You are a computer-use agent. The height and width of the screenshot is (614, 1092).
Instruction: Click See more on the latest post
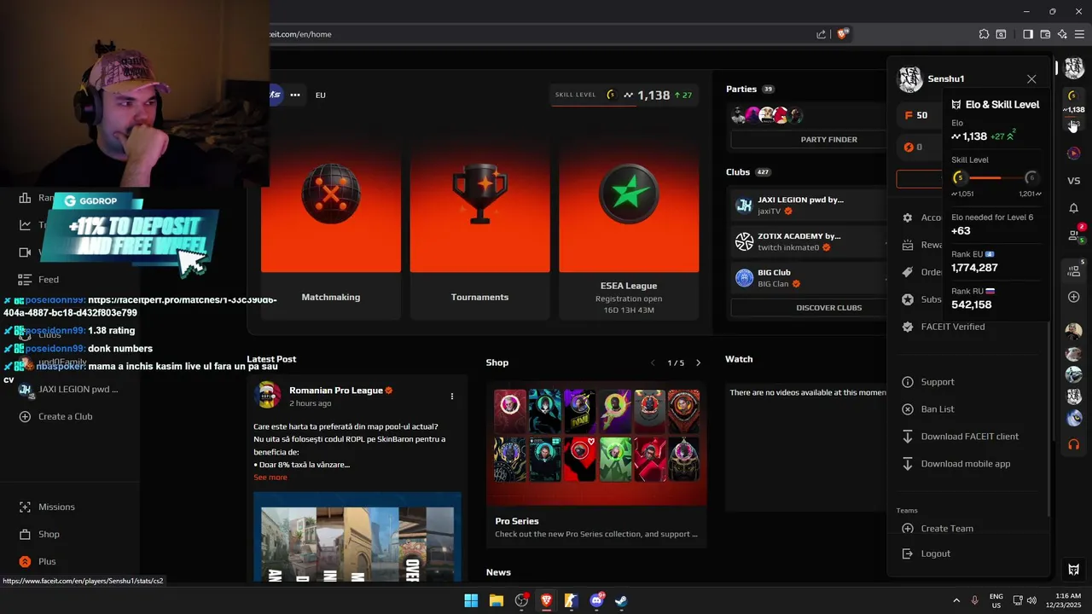270,478
